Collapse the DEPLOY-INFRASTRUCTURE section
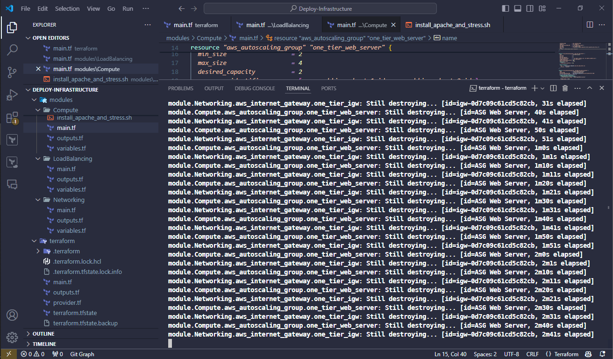This screenshot has height=359, width=613. (91, 89)
